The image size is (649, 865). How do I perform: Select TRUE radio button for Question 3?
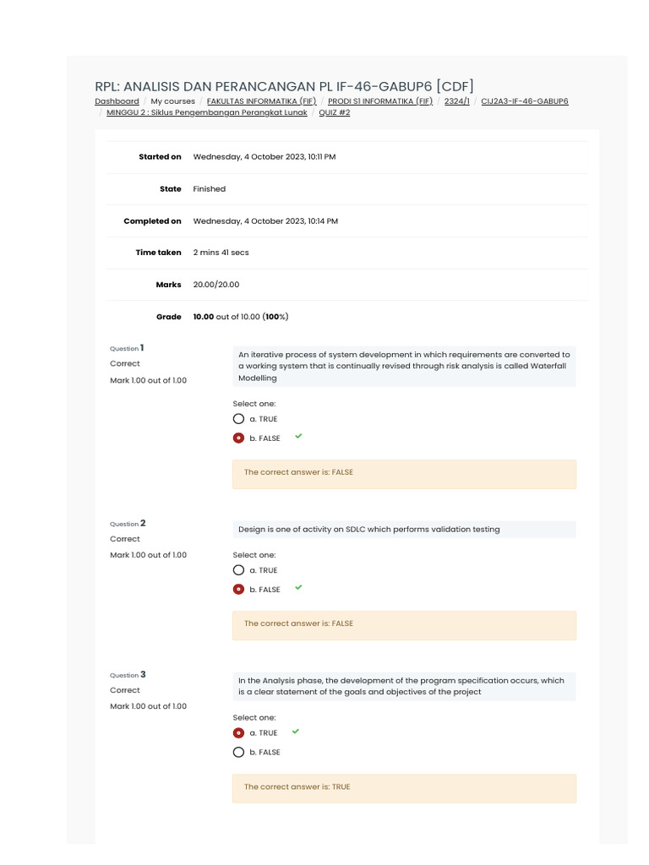point(238,733)
